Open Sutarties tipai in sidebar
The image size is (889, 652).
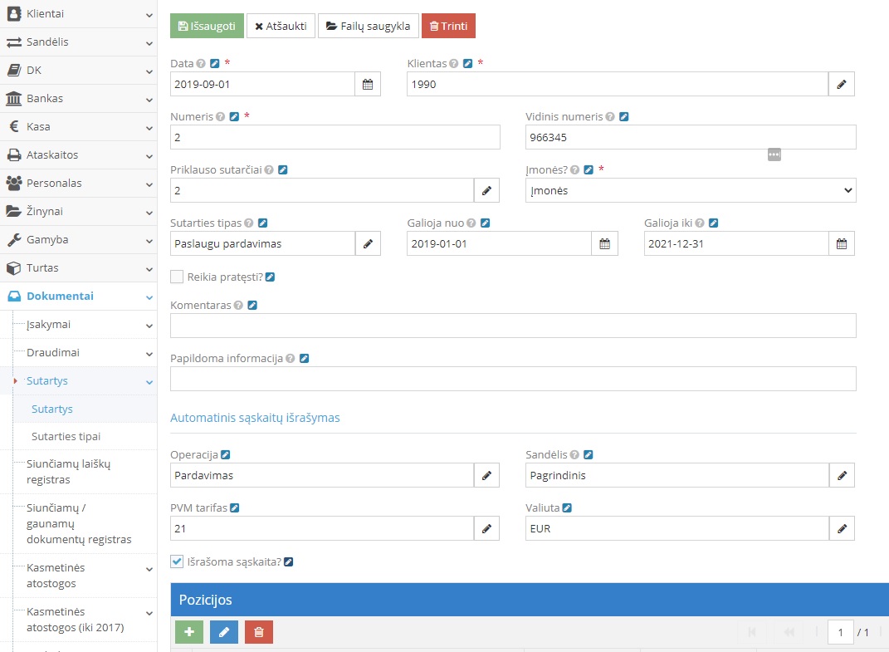pos(66,436)
